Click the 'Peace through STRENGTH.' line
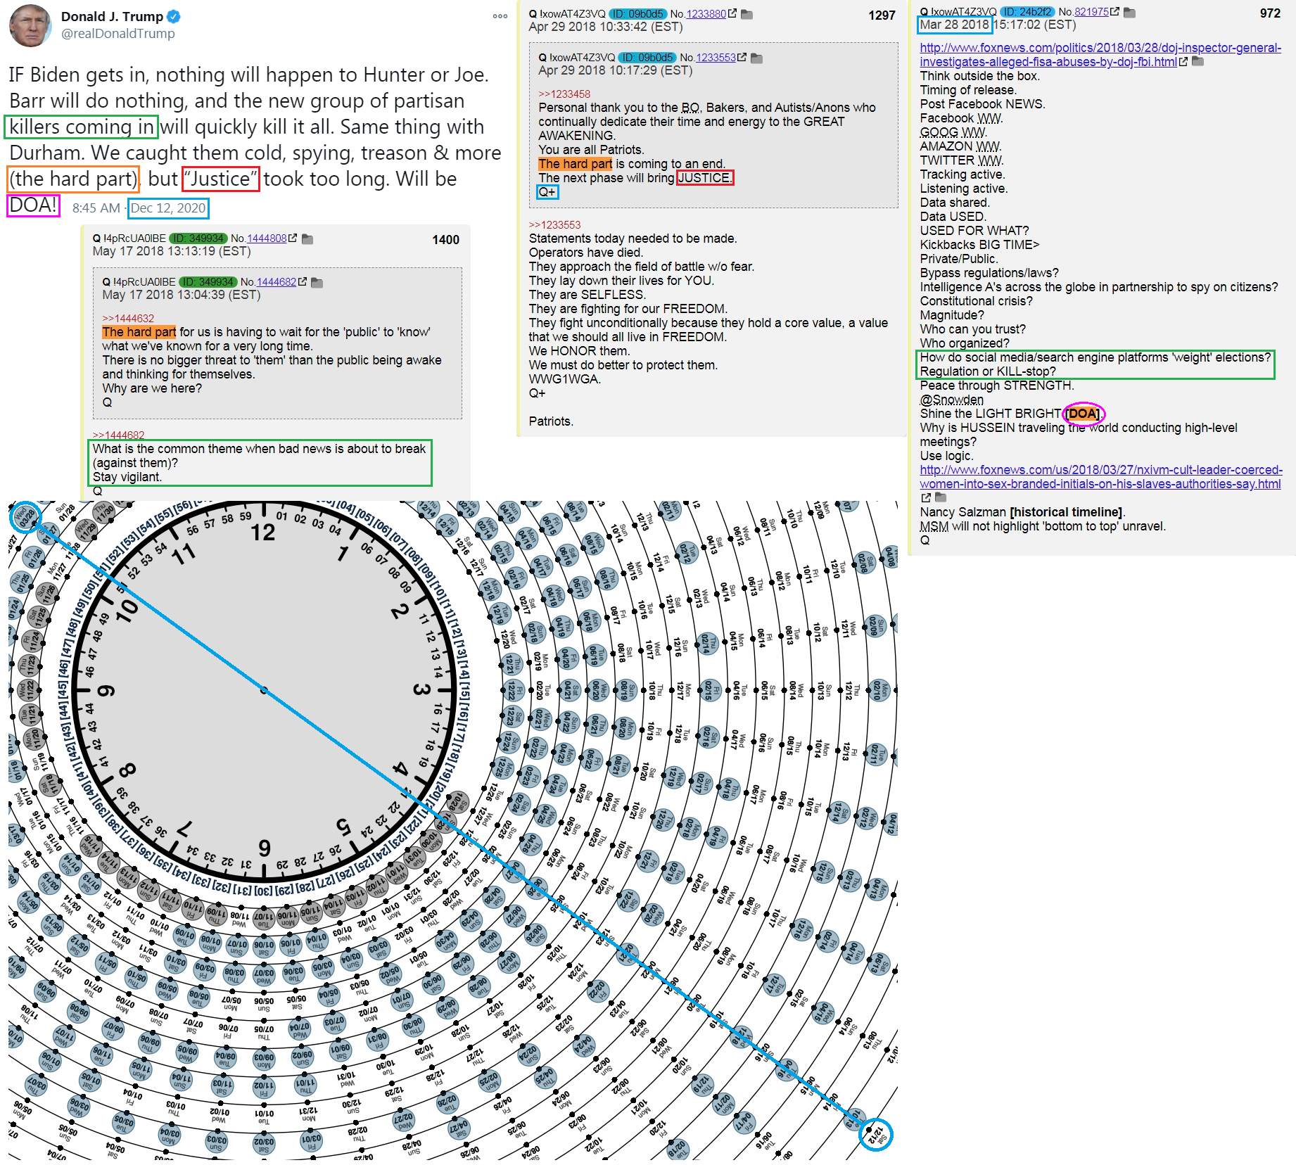Image resolution: width=1296 pixels, height=1165 pixels. (x=997, y=386)
